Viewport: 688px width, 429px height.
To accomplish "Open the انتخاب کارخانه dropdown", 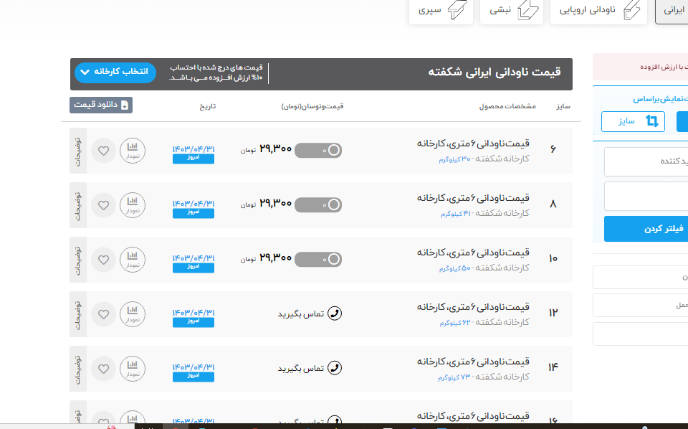I will click(x=115, y=72).
